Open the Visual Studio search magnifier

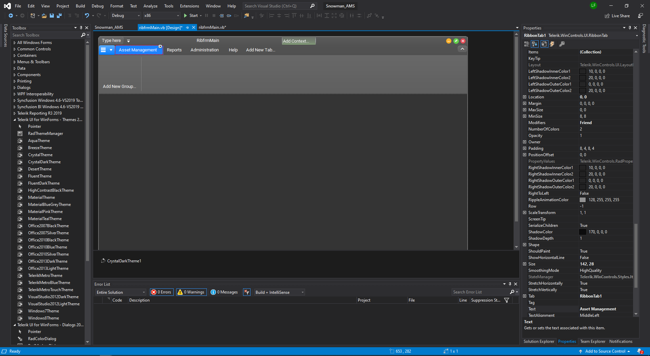point(312,6)
